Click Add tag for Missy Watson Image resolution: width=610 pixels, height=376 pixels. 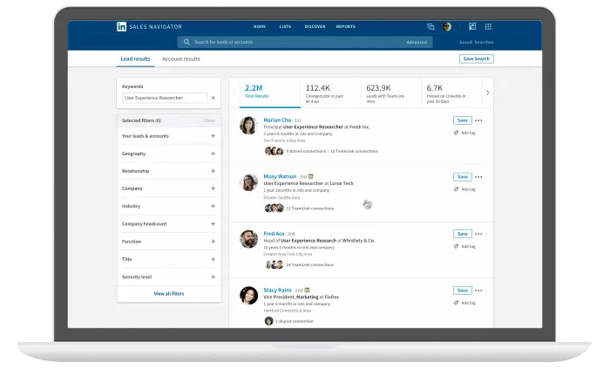coord(464,188)
